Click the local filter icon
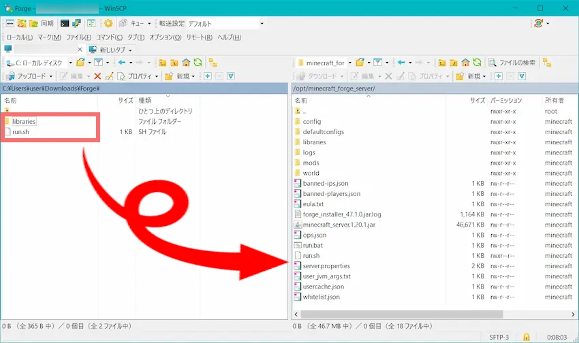Viewport: 579px width, 343px height. point(98,63)
